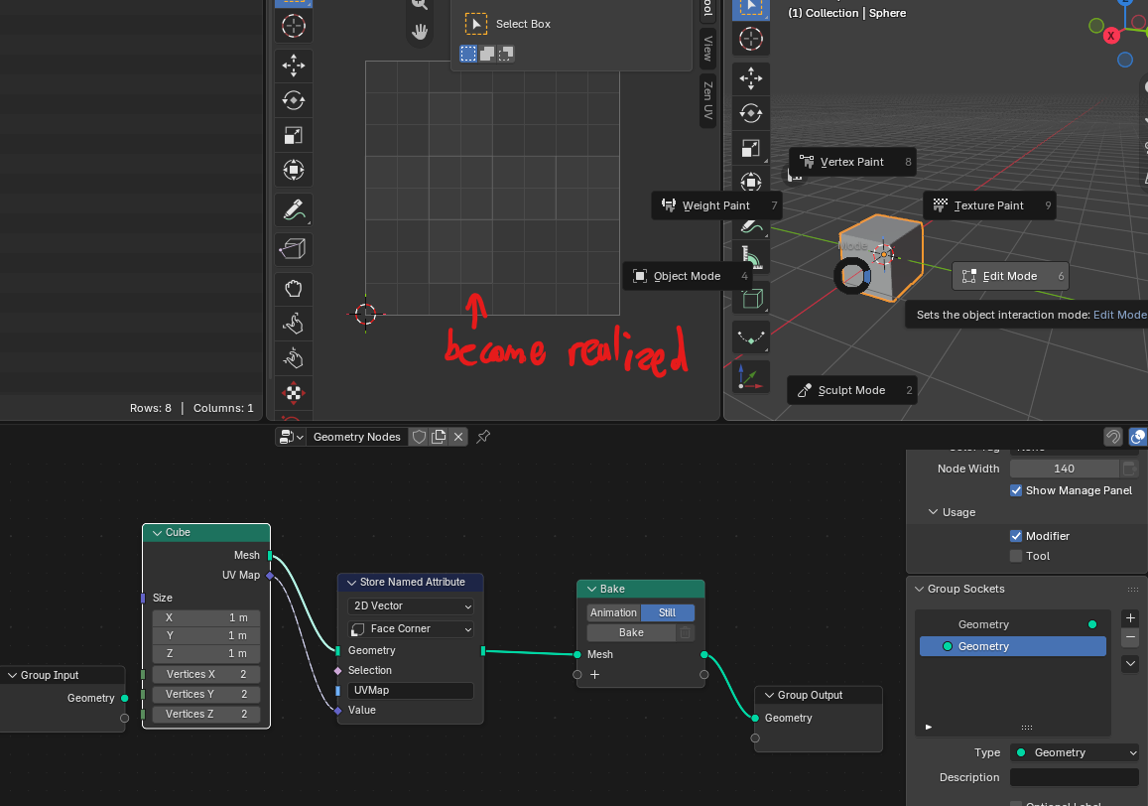Toggle fake user shield for Geometry Nodes

pyautogui.click(x=419, y=437)
